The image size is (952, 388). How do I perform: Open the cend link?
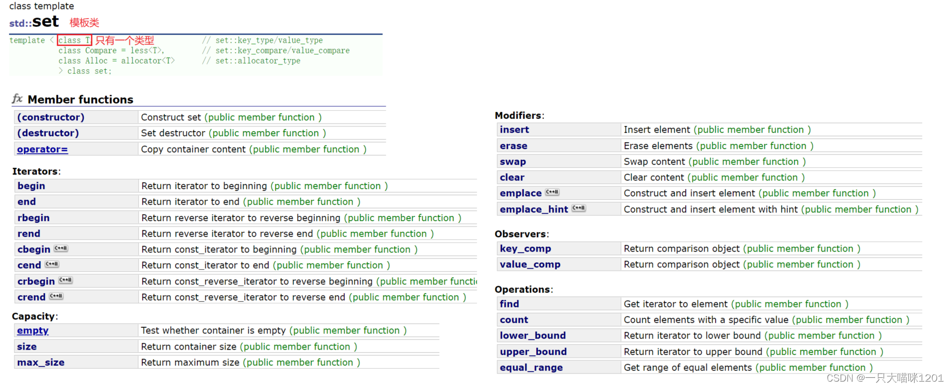(x=29, y=265)
